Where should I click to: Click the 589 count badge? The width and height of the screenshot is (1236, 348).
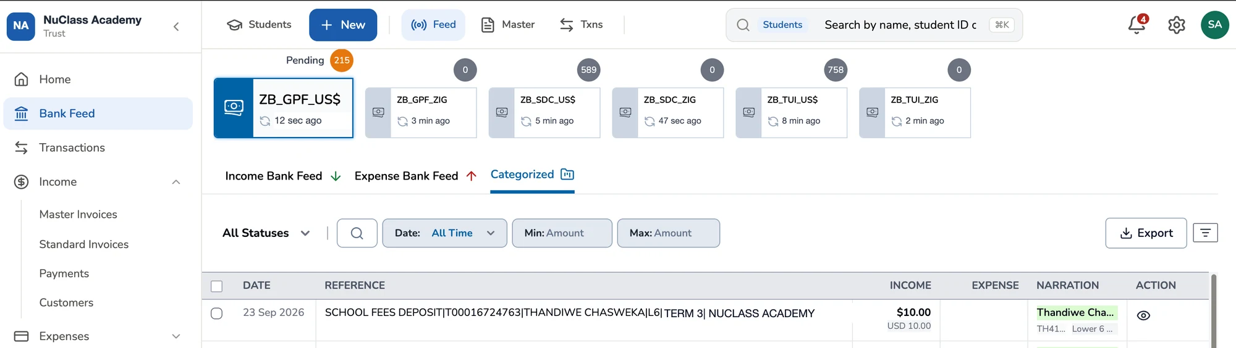[589, 70]
